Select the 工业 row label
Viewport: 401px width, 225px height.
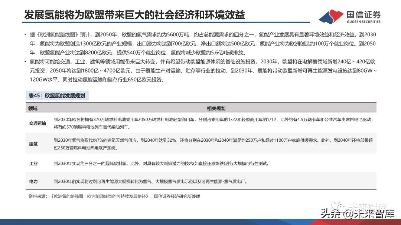click(x=33, y=164)
